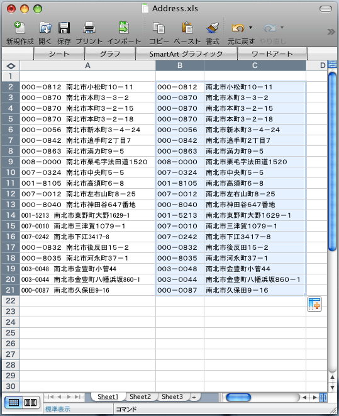Open the undo history dropdown arrow
The width and height of the screenshot is (339, 416).
tap(250, 27)
